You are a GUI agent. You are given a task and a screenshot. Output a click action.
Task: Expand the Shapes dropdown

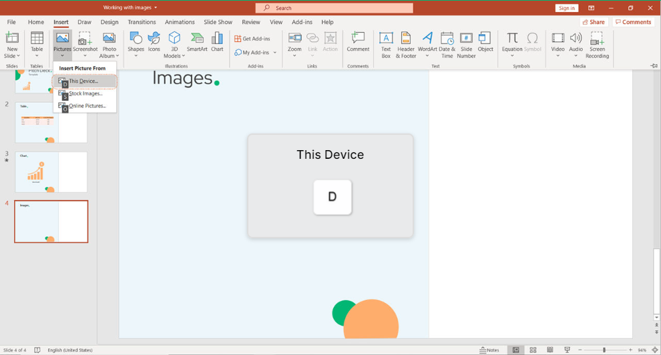136,56
